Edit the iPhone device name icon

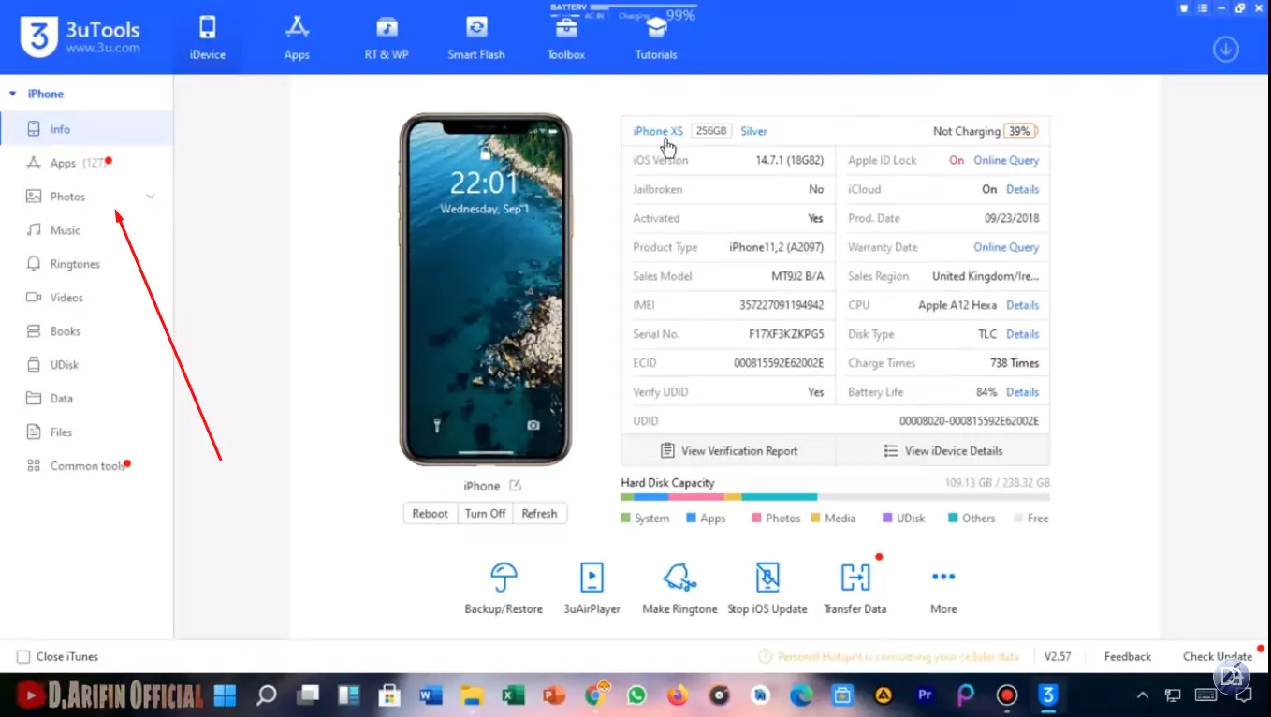(515, 486)
